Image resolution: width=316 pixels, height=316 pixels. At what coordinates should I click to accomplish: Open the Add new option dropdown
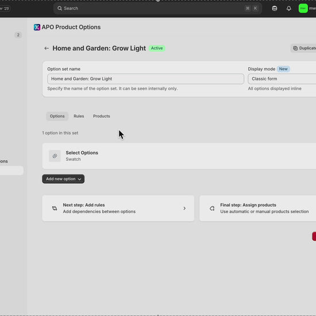[63, 179]
